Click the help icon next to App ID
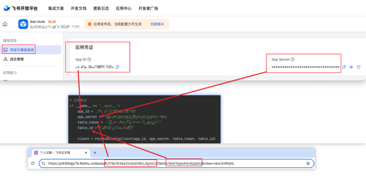The height and width of the screenshot is (191, 366). (x=89, y=59)
